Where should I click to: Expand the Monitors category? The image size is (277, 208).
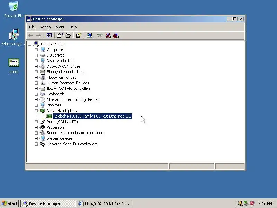pyautogui.click(x=36, y=105)
